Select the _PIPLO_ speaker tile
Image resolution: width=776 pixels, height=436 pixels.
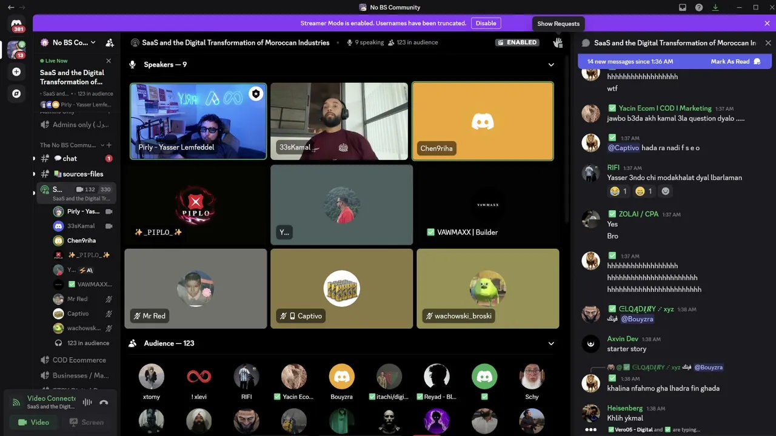click(195, 205)
